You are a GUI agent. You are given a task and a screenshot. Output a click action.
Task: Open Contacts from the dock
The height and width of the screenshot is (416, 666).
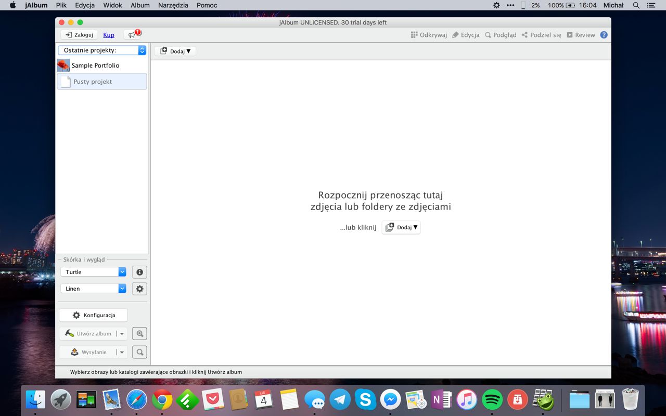pyautogui.click(x=238, y=399)
